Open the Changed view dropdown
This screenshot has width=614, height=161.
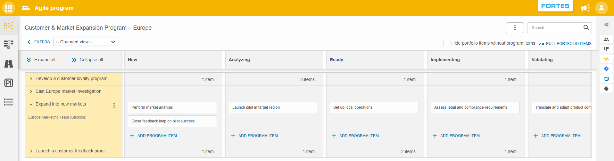(x=85, y=42)
